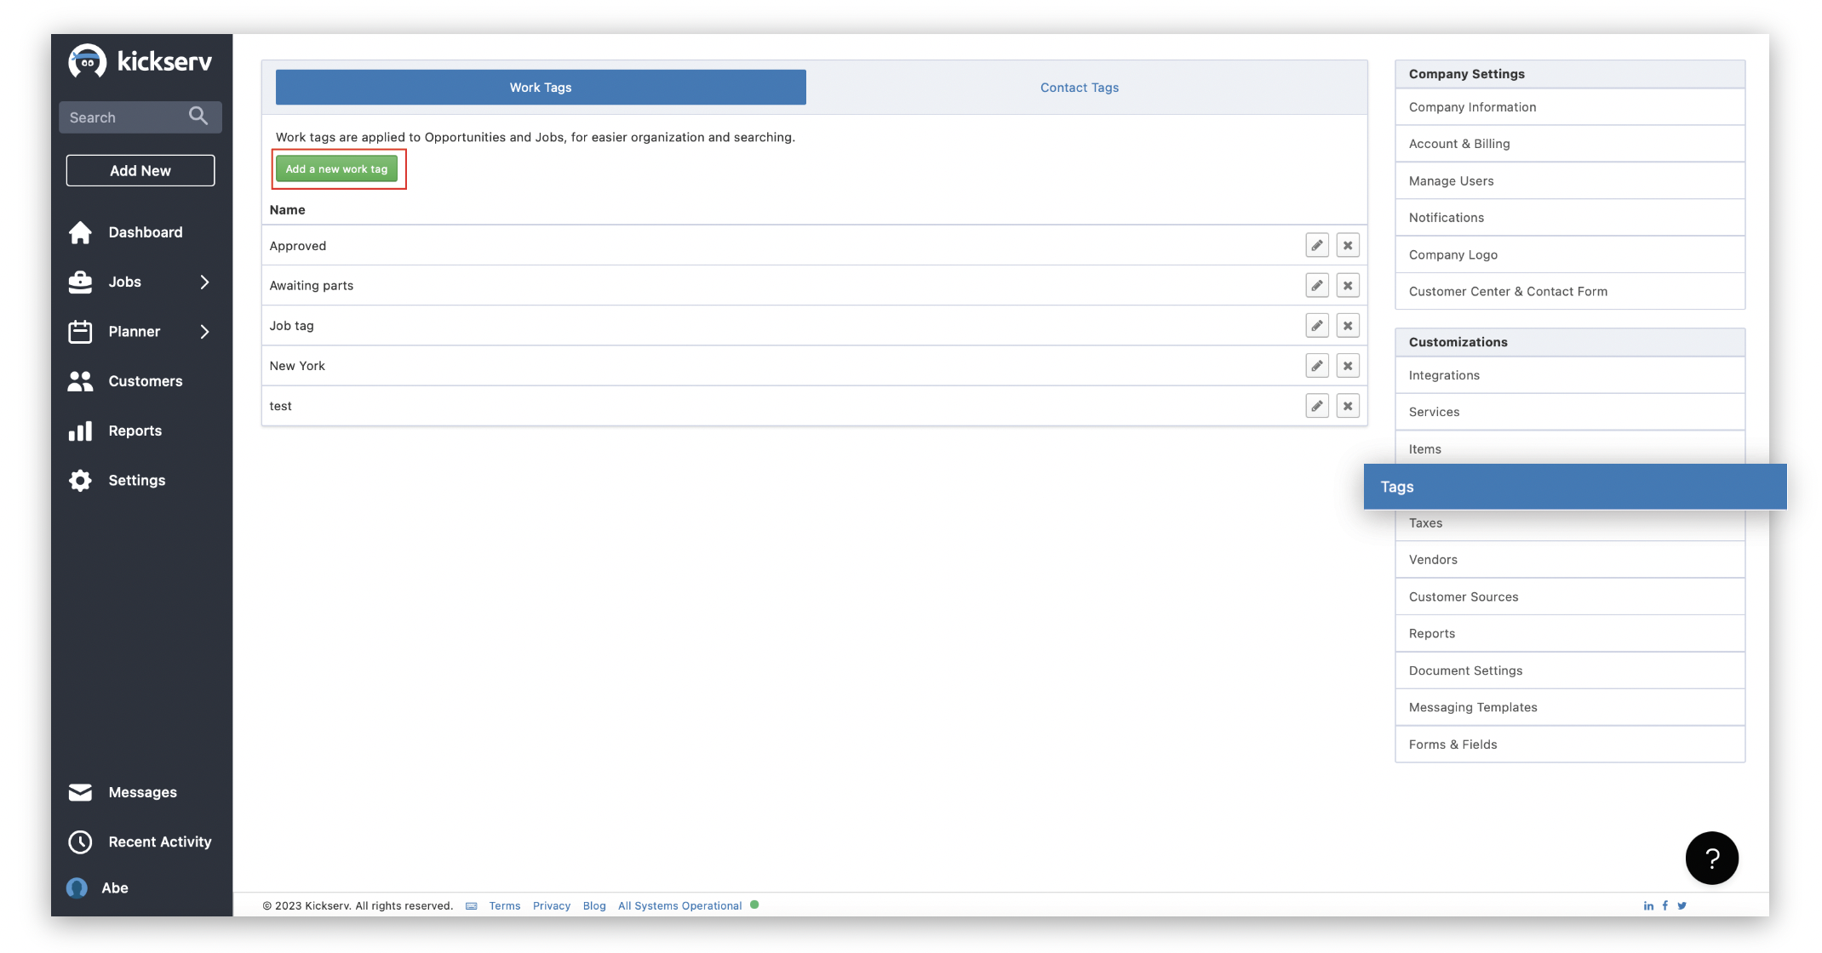Open the LinkedIn footer icon
1822x953 pixels.
point(1648,905)
